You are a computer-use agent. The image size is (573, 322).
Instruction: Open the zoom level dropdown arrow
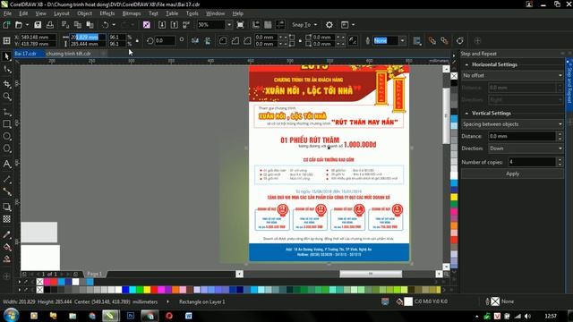click(229, 25)
